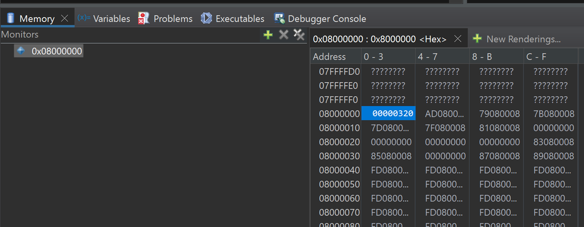Select the 0x08000000 Hex rendering tab
Image resolution: width=584 pixels, height=227 pixels.
[380, 39]
